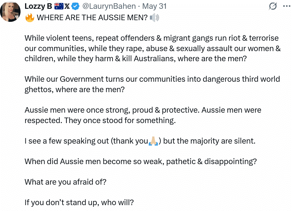This screenshot has width=292, height=211.
Task: Click the X logo emoji after flag
Action: click(x=67, y=6)
